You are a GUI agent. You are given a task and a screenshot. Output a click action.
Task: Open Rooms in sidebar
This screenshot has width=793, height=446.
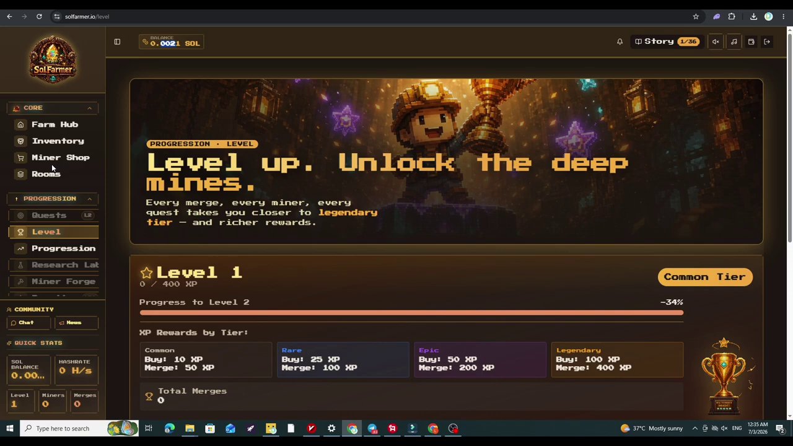[53, 174]
